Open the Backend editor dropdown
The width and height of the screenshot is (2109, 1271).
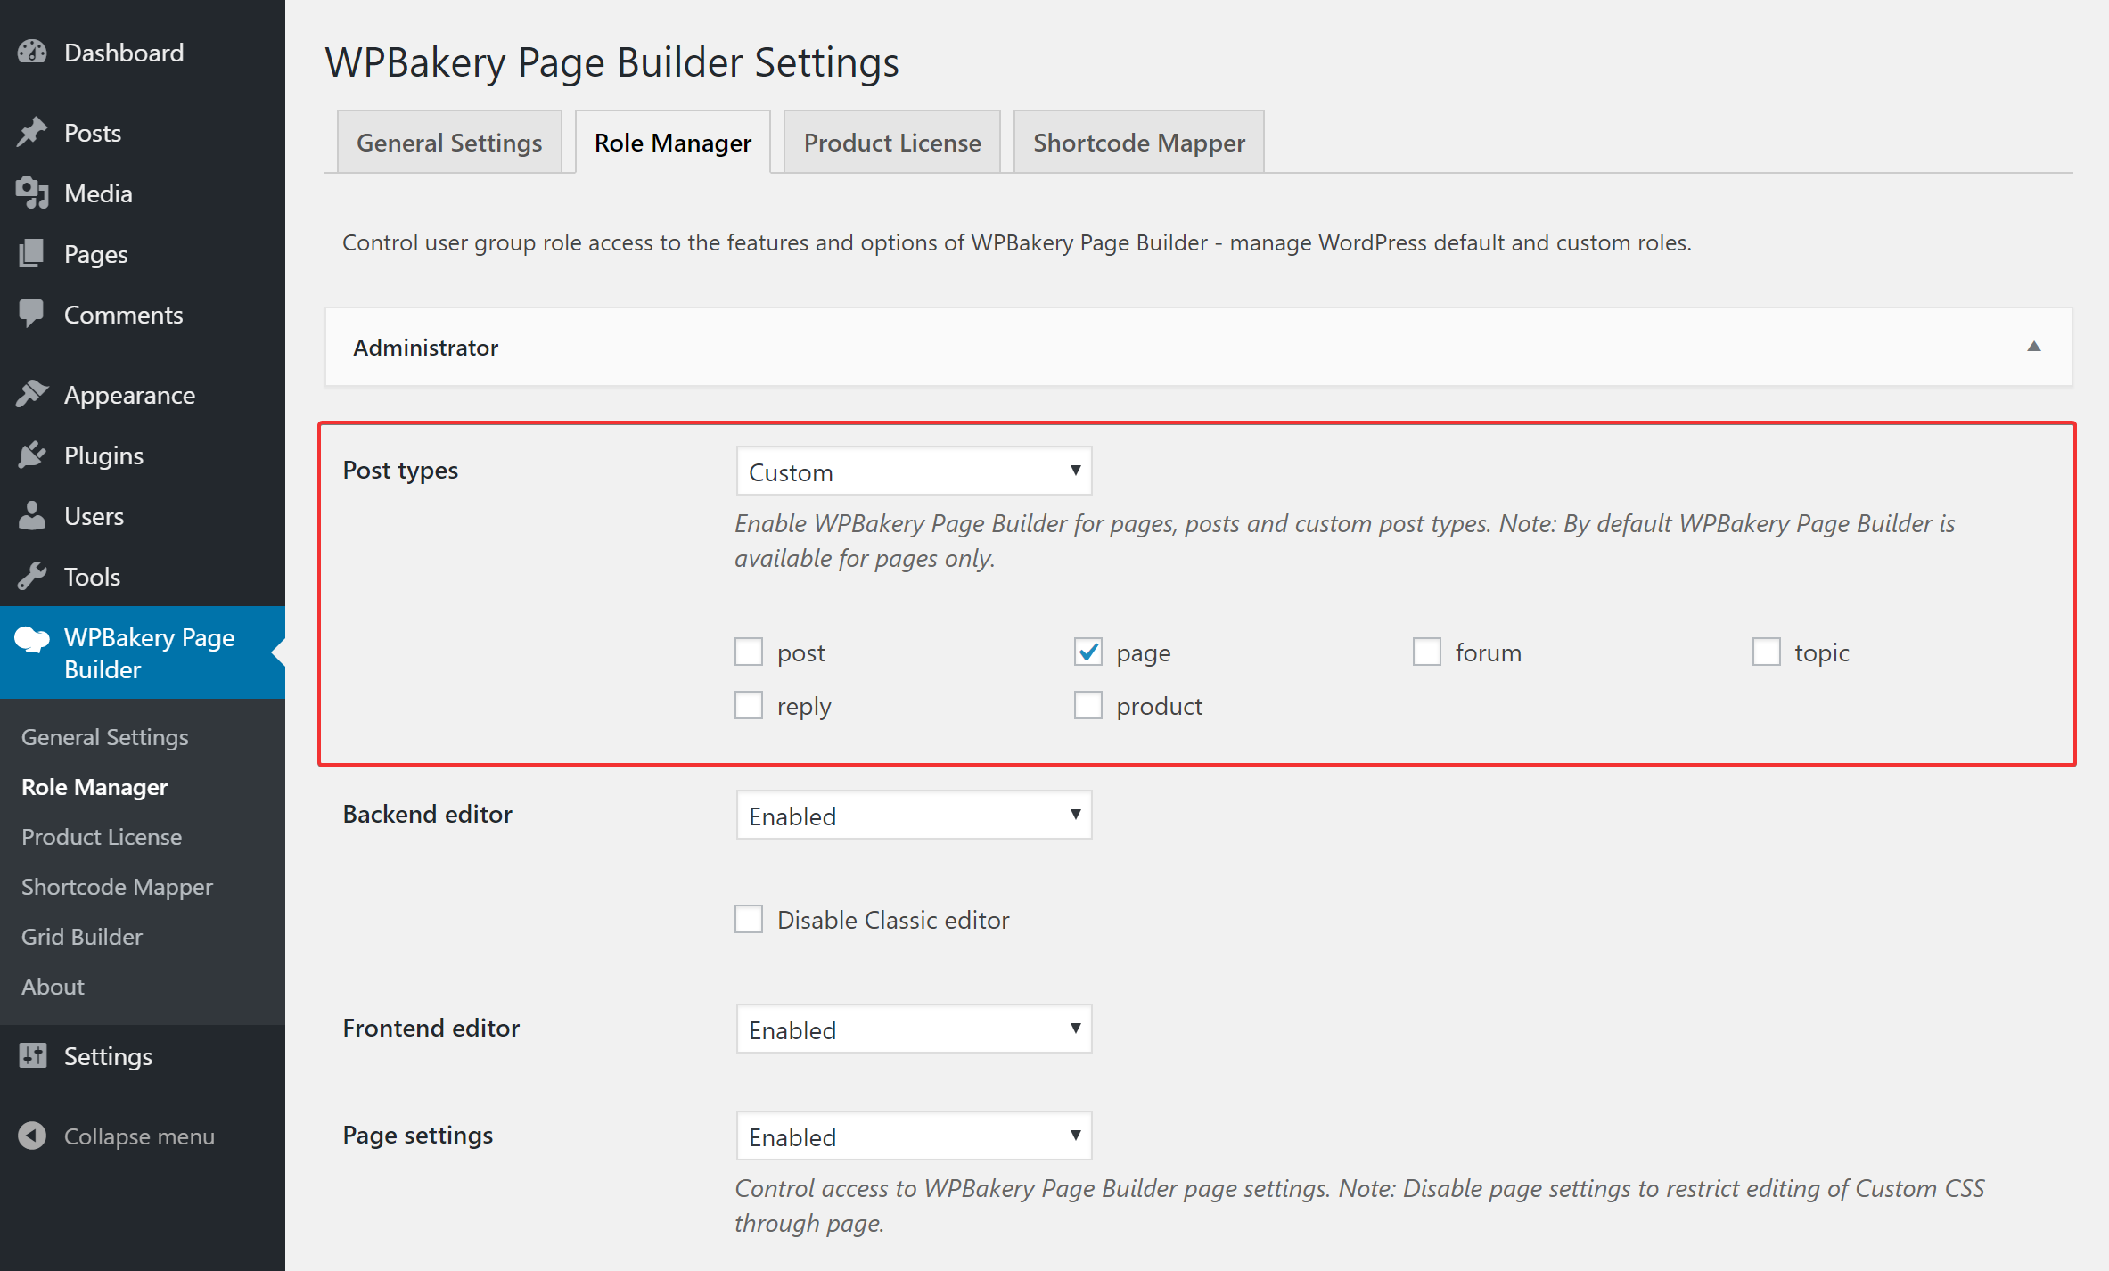point(915,816)
